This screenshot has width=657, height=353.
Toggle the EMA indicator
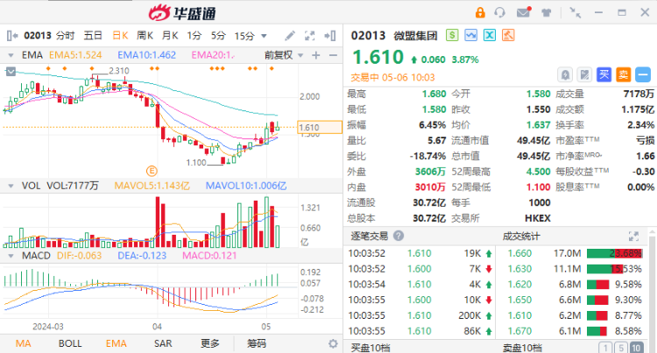[x=116, y=343]
